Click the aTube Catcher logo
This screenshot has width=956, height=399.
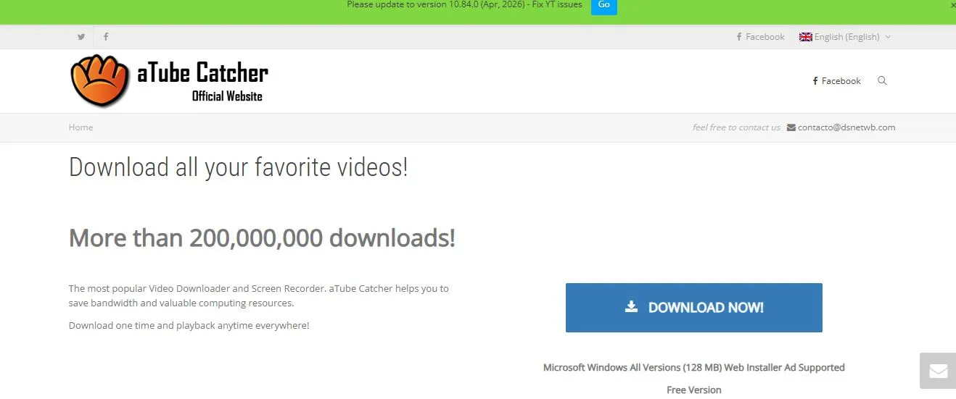coord(170,81)
